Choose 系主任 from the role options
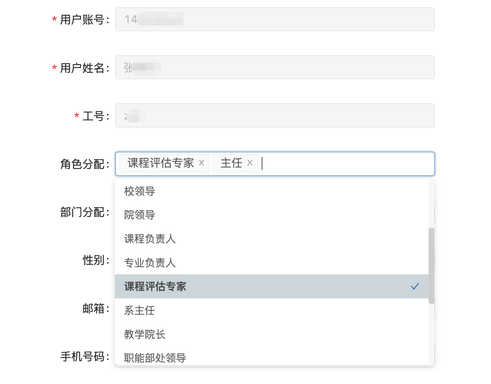The width and height of the screenshot is (491, 384). pyautogui.click(x=140, y=310)
